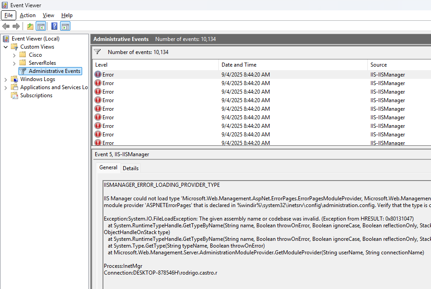Expand the Cisco folder node
This screenshot has height=289, width=431.
click(x=14, y=55)
